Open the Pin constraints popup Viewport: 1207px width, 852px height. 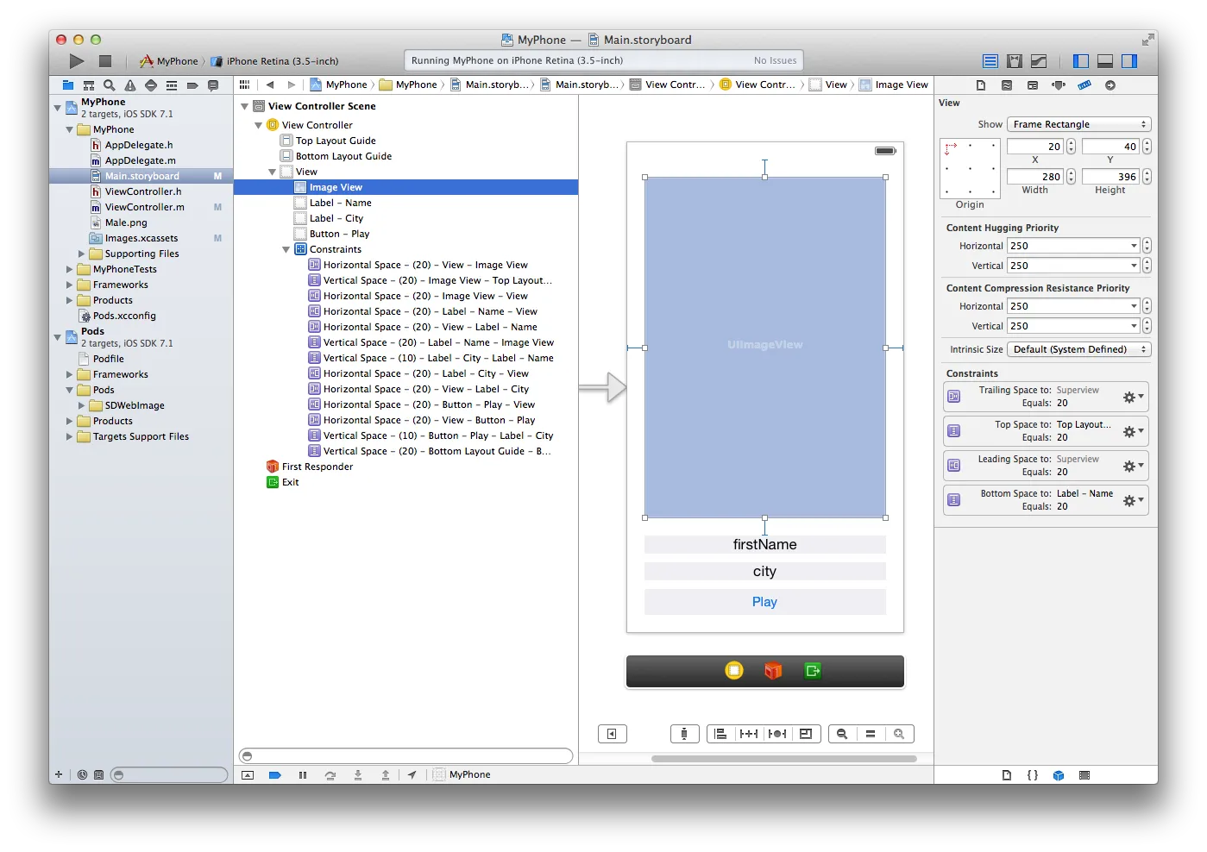(x=749, y=734)
